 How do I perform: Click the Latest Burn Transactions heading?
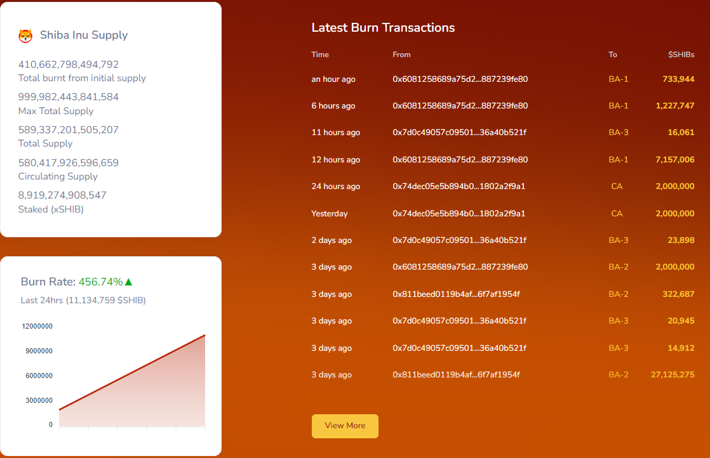click(383, 27)
